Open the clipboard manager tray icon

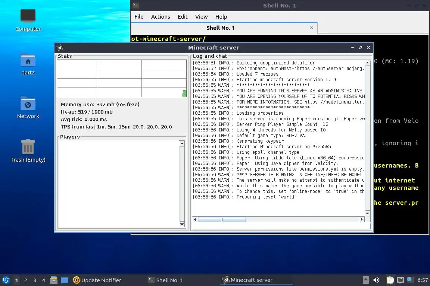[x=390, y=280]
